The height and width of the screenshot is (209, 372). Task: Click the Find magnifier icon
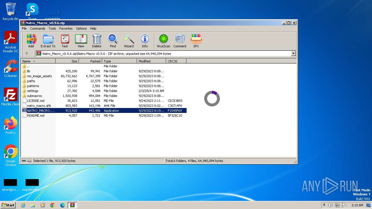(113, 41)
